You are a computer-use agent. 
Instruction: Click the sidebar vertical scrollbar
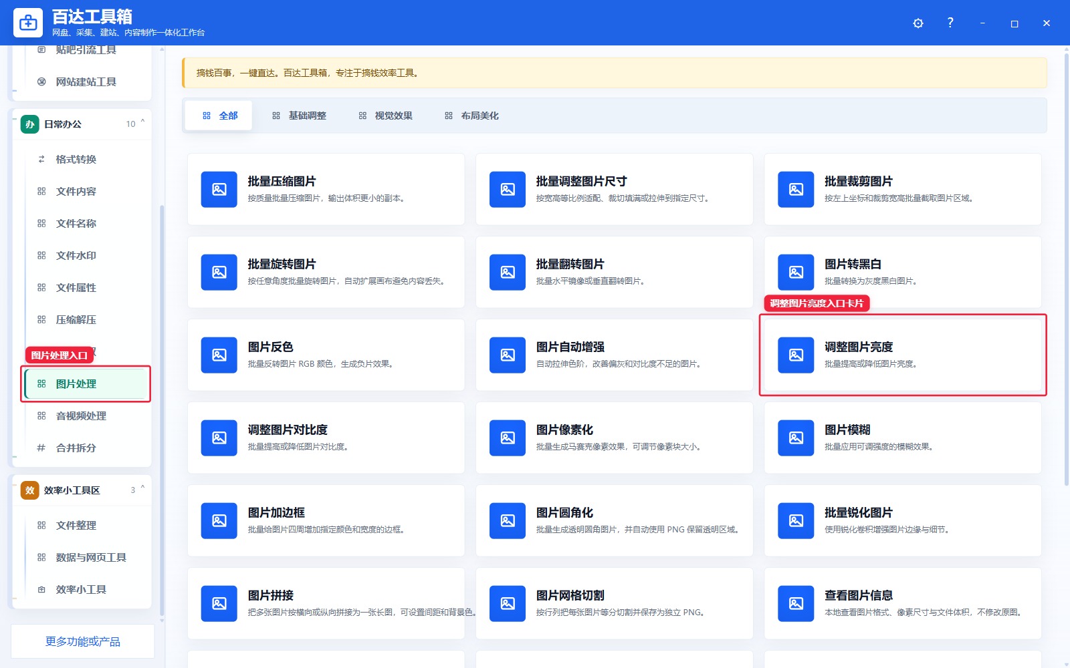[162, 411]
